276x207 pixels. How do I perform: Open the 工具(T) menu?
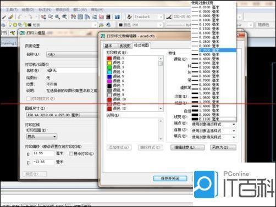(x=12, y=9)
